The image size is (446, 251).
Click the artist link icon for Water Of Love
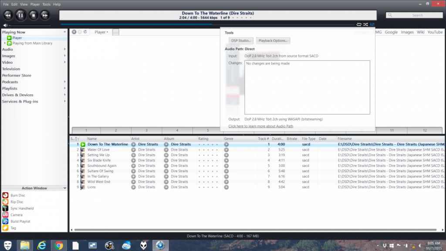(x=133, y=150)
